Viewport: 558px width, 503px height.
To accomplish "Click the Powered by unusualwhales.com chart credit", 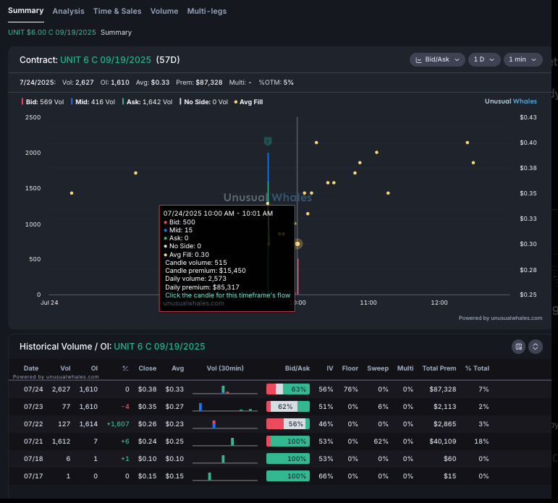I will pos(500,318).
